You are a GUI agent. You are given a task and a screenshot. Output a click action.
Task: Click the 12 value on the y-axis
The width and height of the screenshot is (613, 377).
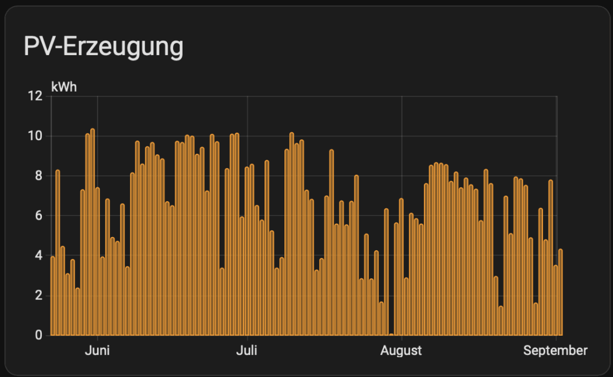35,96
